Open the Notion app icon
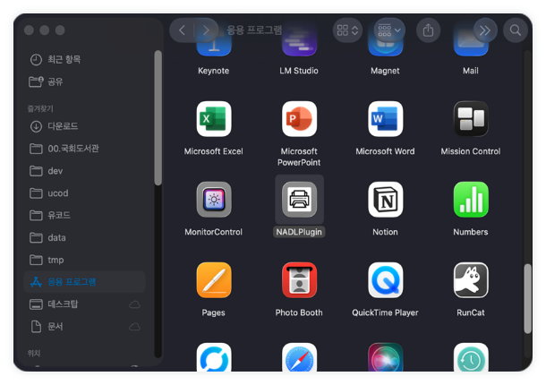The width and height of the screenshot is (546, 385). point(385,200)
